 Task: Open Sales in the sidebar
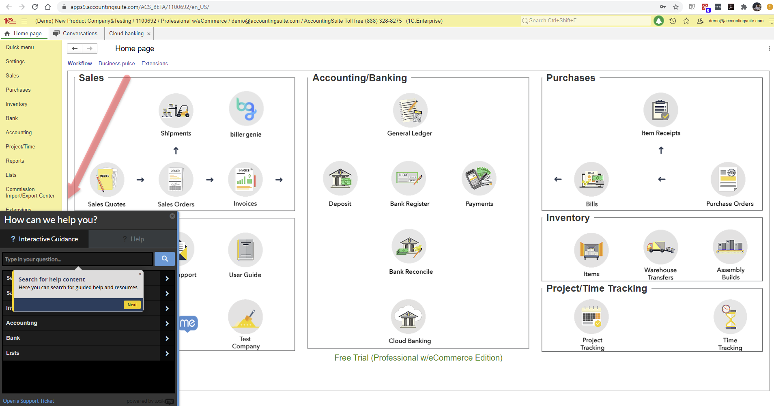[12, 76]
